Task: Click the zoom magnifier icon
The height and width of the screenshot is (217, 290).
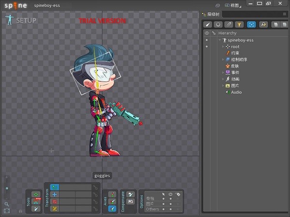Action: 7,204
